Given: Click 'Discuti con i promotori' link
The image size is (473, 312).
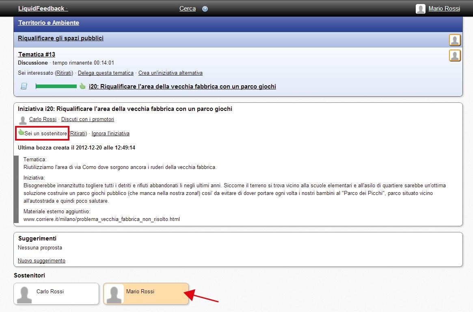Looking at the screenshot, I should [88, 119].
